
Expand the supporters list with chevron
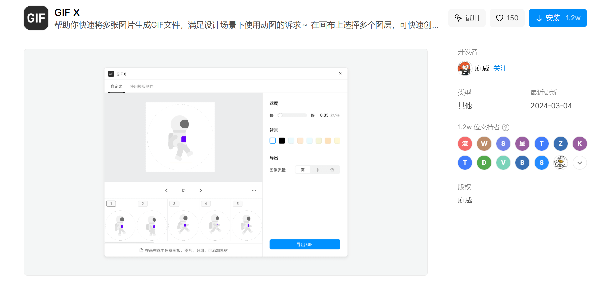click(579, 163)
